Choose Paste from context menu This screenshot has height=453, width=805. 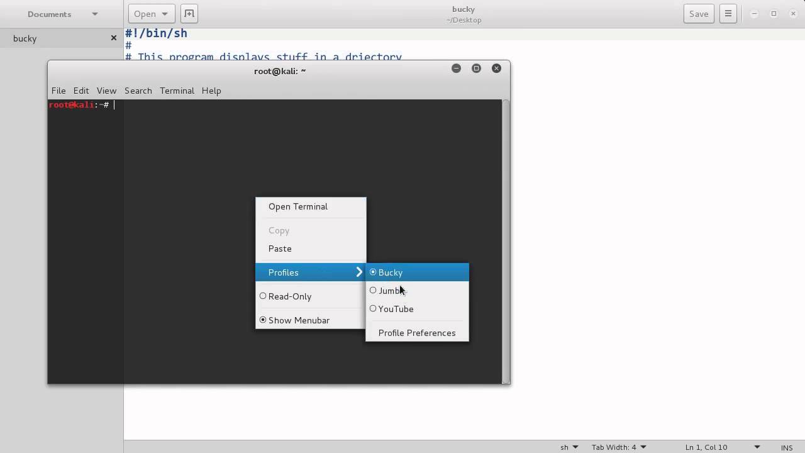311,249
